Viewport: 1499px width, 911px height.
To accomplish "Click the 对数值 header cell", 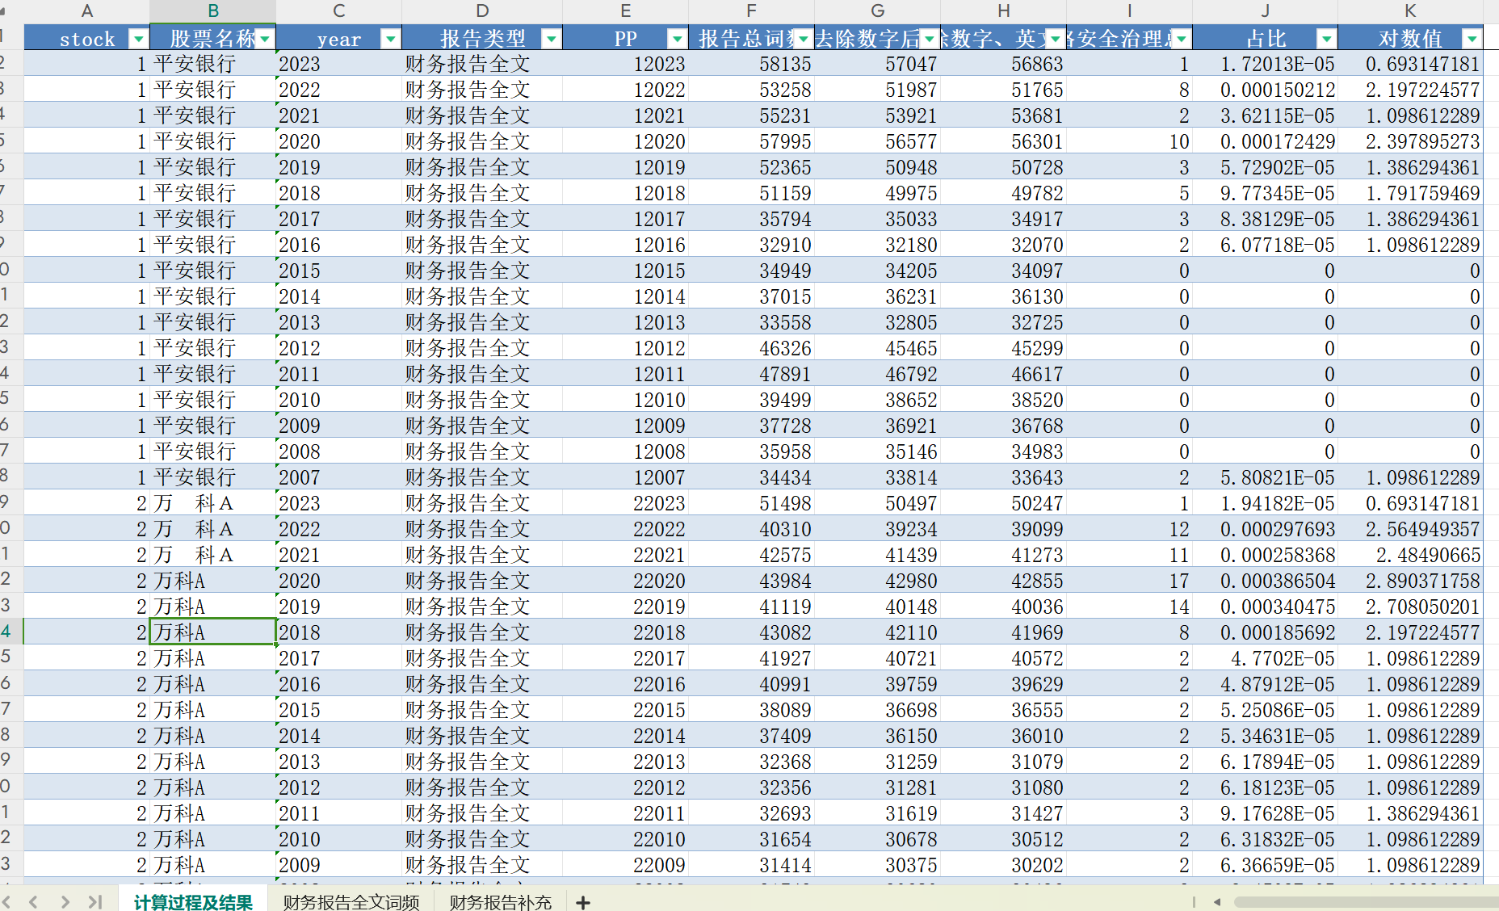I will pos(1411,39).
